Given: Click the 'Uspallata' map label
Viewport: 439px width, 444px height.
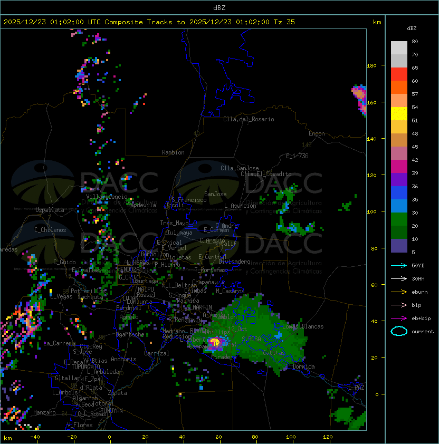Looking at the screenshot, I should 50,210.
